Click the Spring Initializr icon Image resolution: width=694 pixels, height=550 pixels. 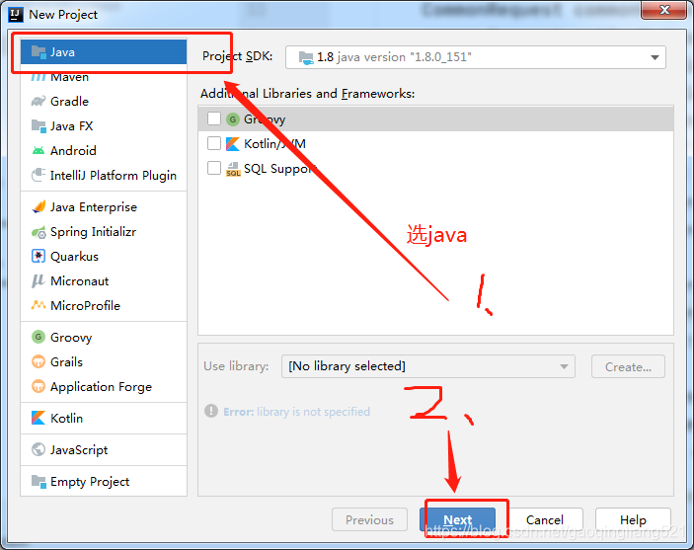tap(39, 232)
